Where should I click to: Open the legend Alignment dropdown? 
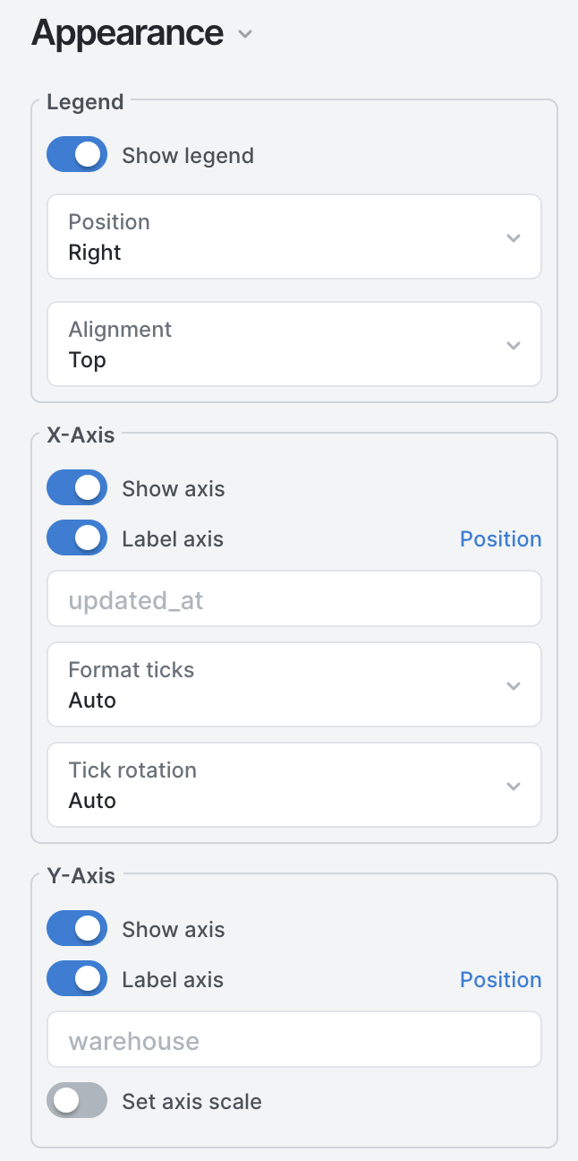pyautogui.click(x=293, y=345)
